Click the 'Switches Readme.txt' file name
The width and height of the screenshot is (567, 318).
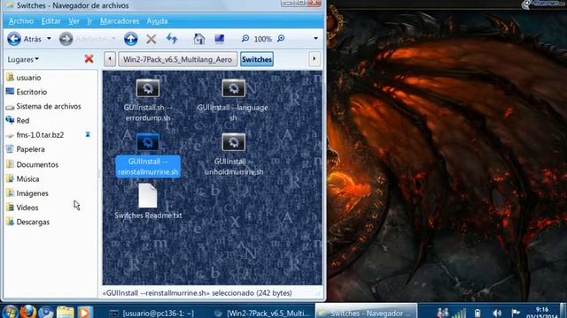[x=148, y=216]
